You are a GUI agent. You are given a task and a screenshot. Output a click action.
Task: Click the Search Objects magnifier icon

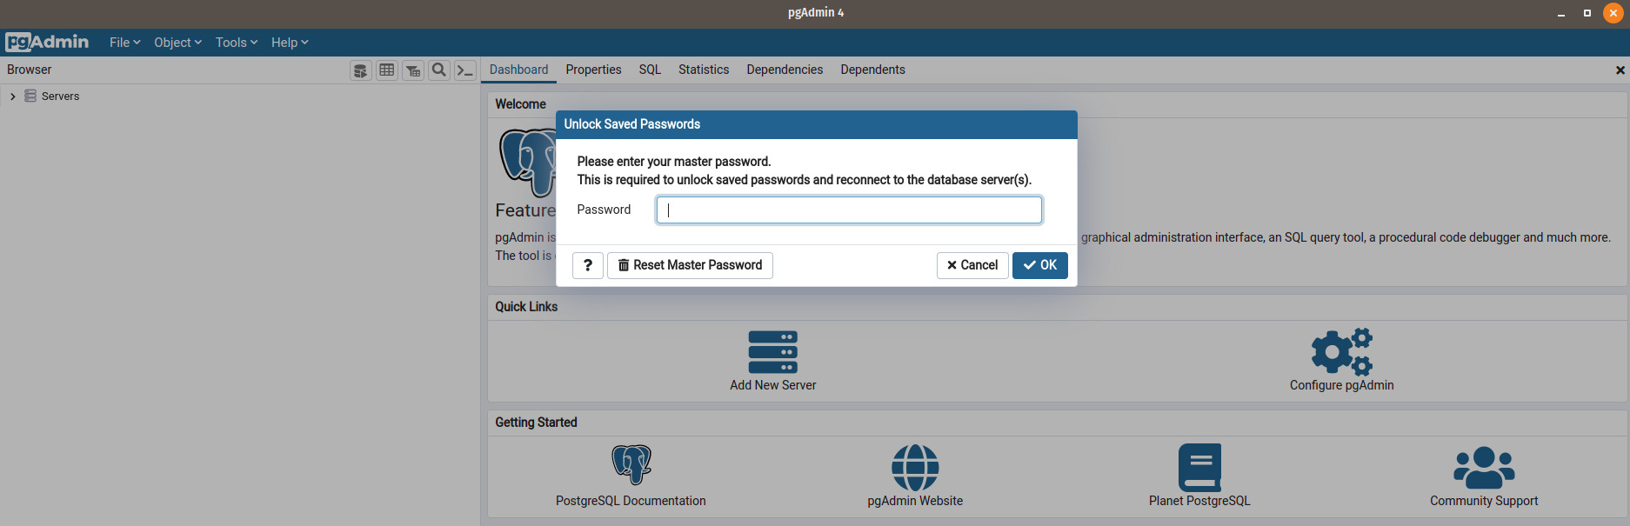439,70
